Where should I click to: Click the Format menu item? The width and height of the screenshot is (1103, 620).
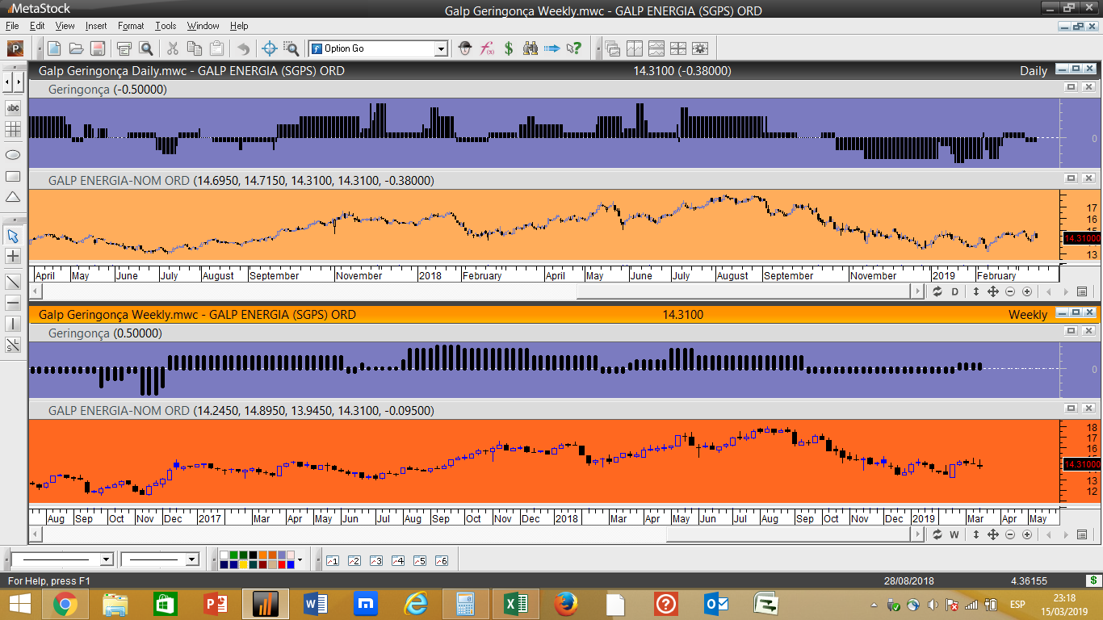click(x=131, y=26)
